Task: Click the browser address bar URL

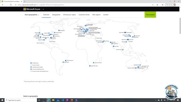Action: click(x=41, y=5)
